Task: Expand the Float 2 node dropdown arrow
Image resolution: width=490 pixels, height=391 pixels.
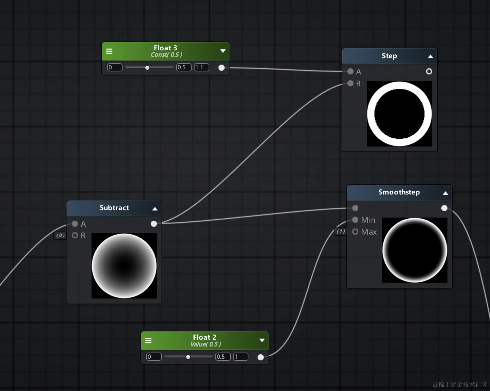Action: coord(262,340)
